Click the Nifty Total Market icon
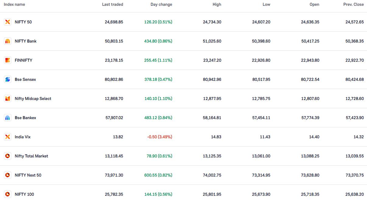The height and width of the screenshot is (200, 367). coord(8,156)
